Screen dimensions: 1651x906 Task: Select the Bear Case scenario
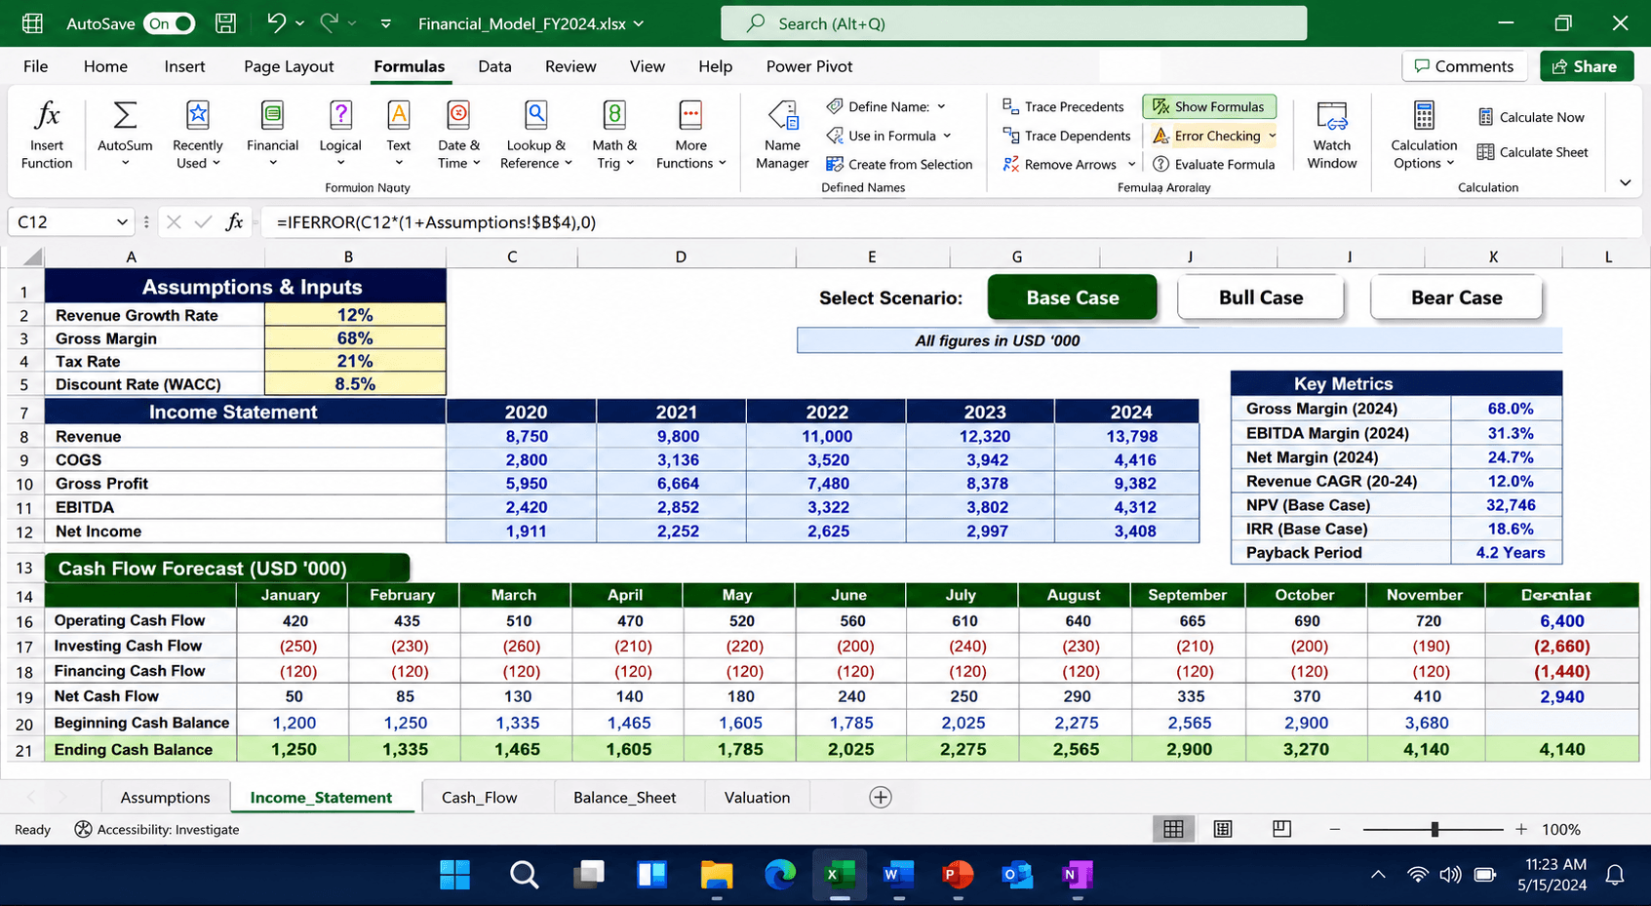(1456, 297)
